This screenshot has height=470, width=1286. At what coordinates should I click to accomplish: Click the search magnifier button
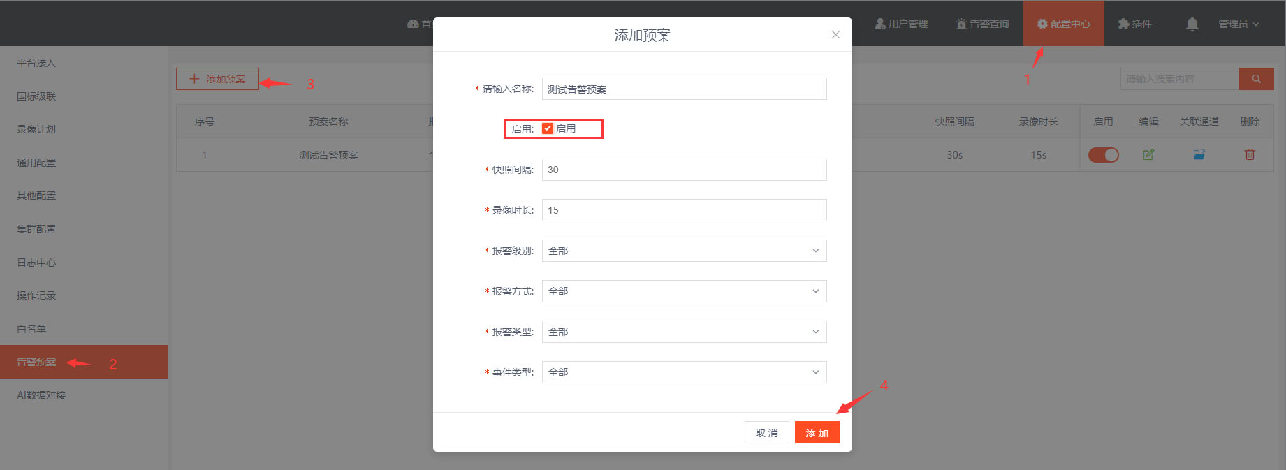point(1257,79)
